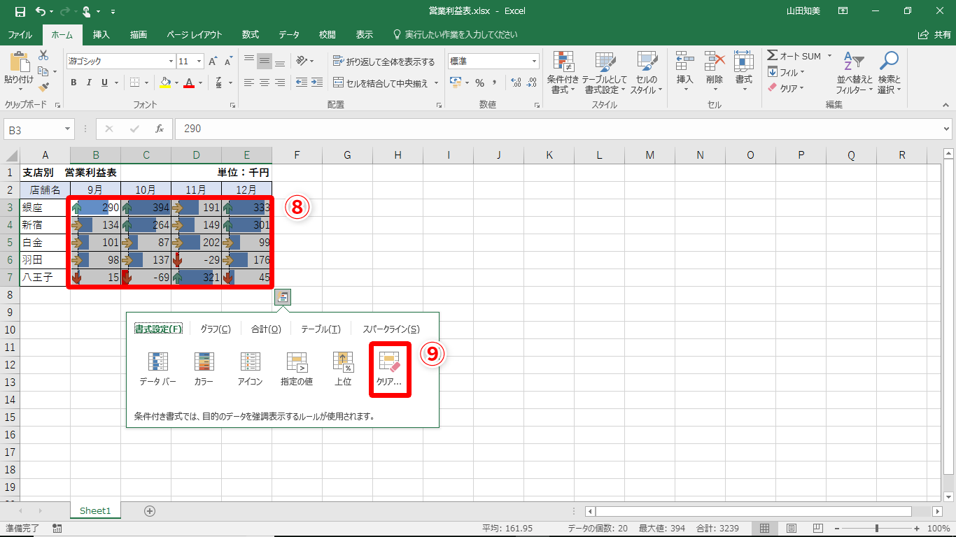Toggle italic font formatting
This screenshot has height=537, width=956.
89,83
